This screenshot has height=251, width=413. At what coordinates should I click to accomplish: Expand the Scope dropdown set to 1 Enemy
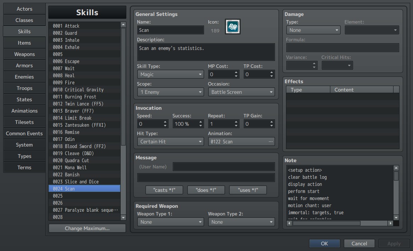(x=170, y=92)
